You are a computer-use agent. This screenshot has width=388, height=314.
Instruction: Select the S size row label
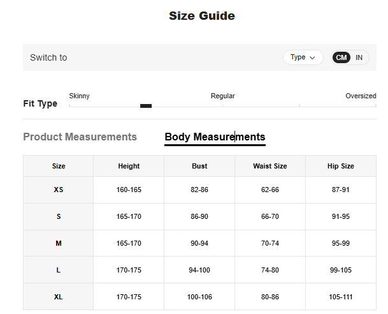click(59, 216)
